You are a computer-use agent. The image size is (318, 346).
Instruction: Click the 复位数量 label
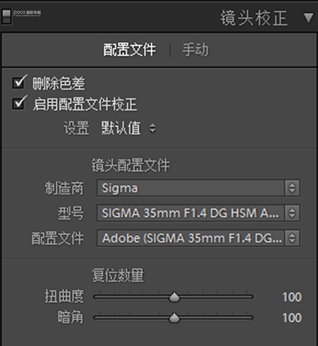pyautogui.click(x=118, y=275)
